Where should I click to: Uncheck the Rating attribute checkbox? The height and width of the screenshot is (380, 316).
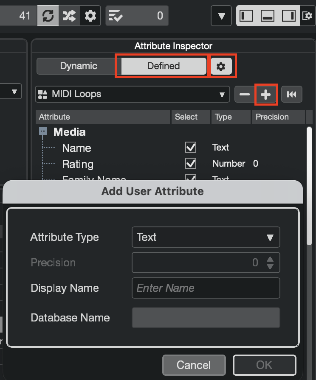coord(191,164)
